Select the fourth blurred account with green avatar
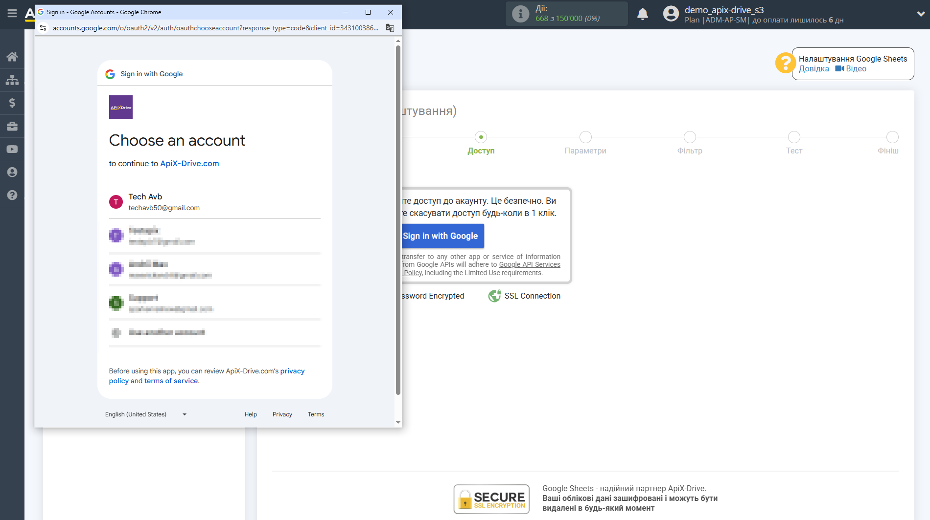The width and height of the screenshot is (930, 520). 215,303
